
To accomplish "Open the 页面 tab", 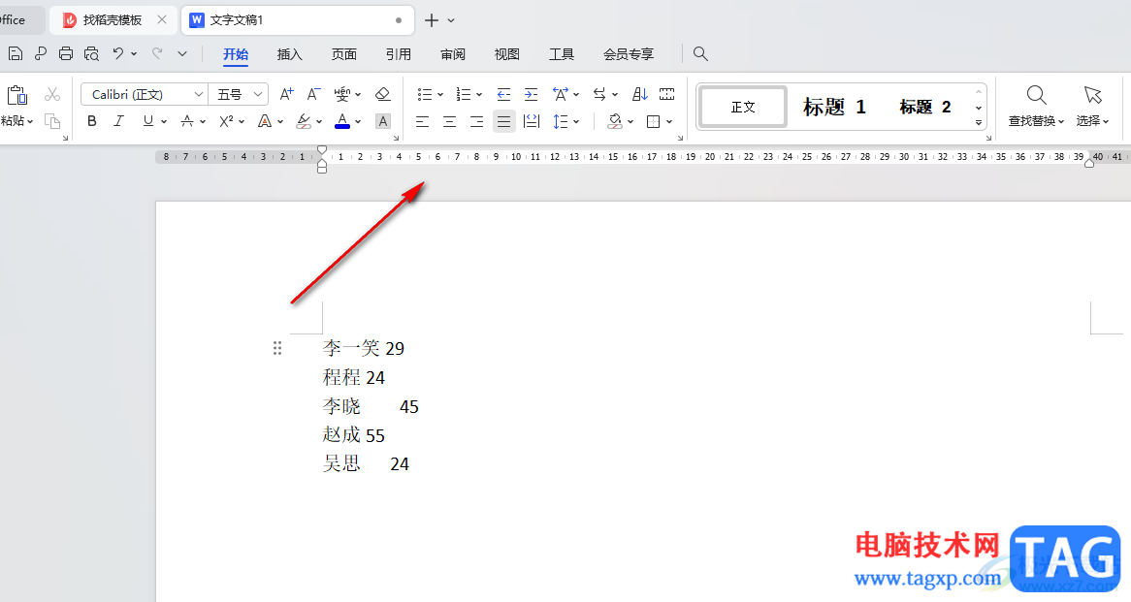I will click(x=344, y=54).
